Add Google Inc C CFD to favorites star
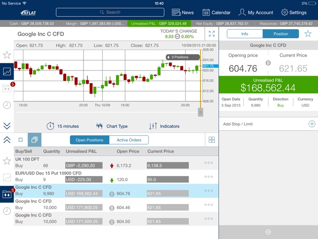This screenshot has height=239, width=318. click(x=308, y=34)
